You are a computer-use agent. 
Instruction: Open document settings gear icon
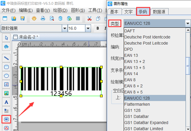(x=34, y=19)
